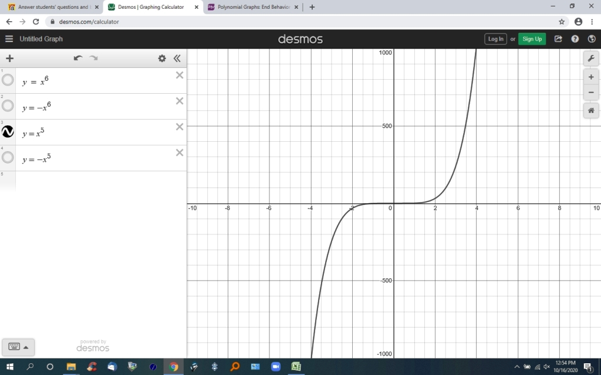Viewport: 601px width, 375px height.
Task: Go back in browser history
Action: tap(9, 22)
